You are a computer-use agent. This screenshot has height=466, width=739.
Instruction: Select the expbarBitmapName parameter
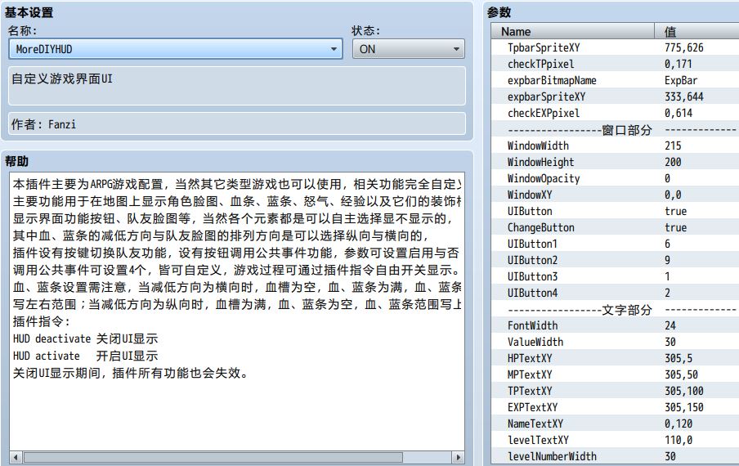[552, 80]
